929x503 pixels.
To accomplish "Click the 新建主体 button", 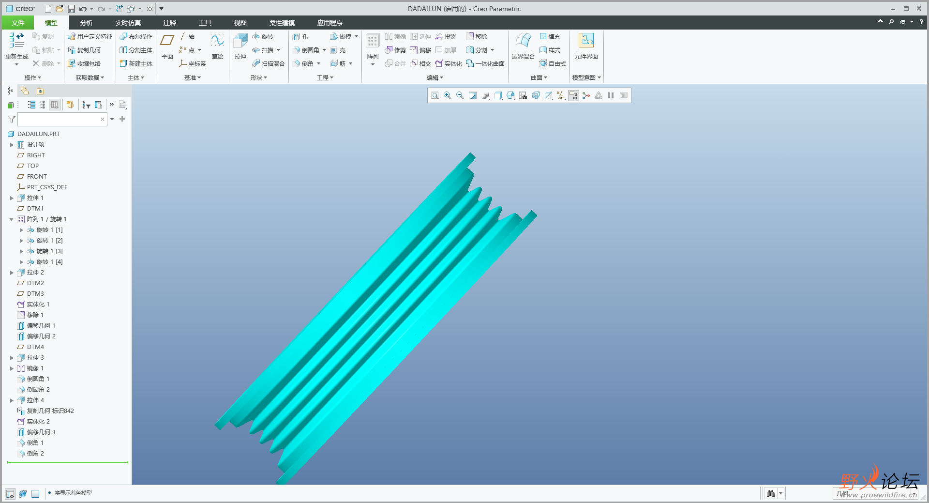I will point(136,63).
